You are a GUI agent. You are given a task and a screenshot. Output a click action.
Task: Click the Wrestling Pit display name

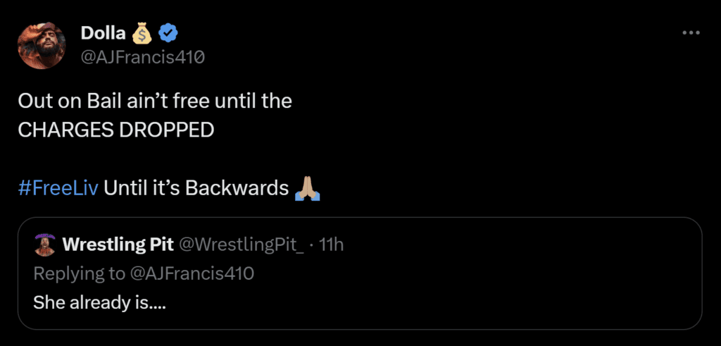118,244
